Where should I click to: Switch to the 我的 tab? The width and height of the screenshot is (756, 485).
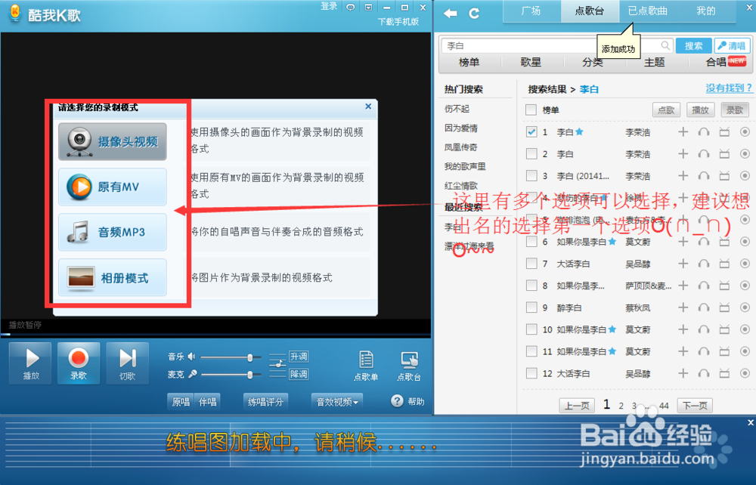706,11
